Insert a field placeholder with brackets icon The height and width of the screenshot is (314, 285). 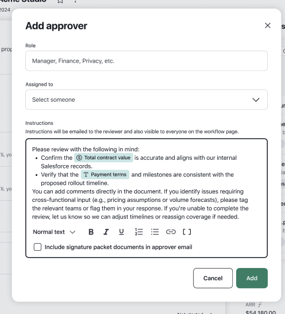pos(187,232)
